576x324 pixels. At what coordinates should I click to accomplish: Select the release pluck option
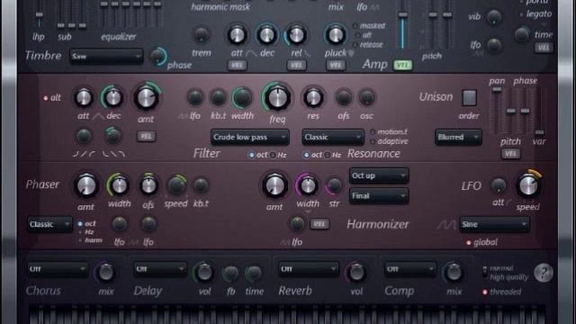(367, 45)
